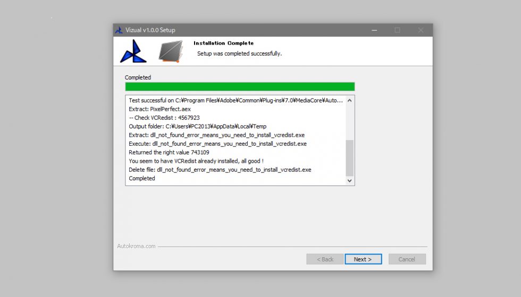This screenshot has height=297, width=521.
Task: Select the 'Output folder' log line
Action: click(198, 126)
